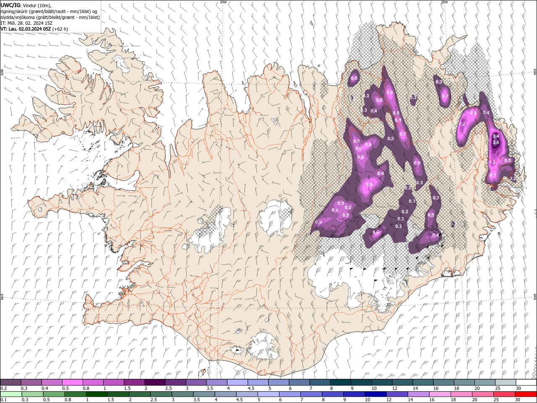537x403 pixels.
Task: Click the 0.1 label in the rain legend
Action: click(x=3, y=400)
